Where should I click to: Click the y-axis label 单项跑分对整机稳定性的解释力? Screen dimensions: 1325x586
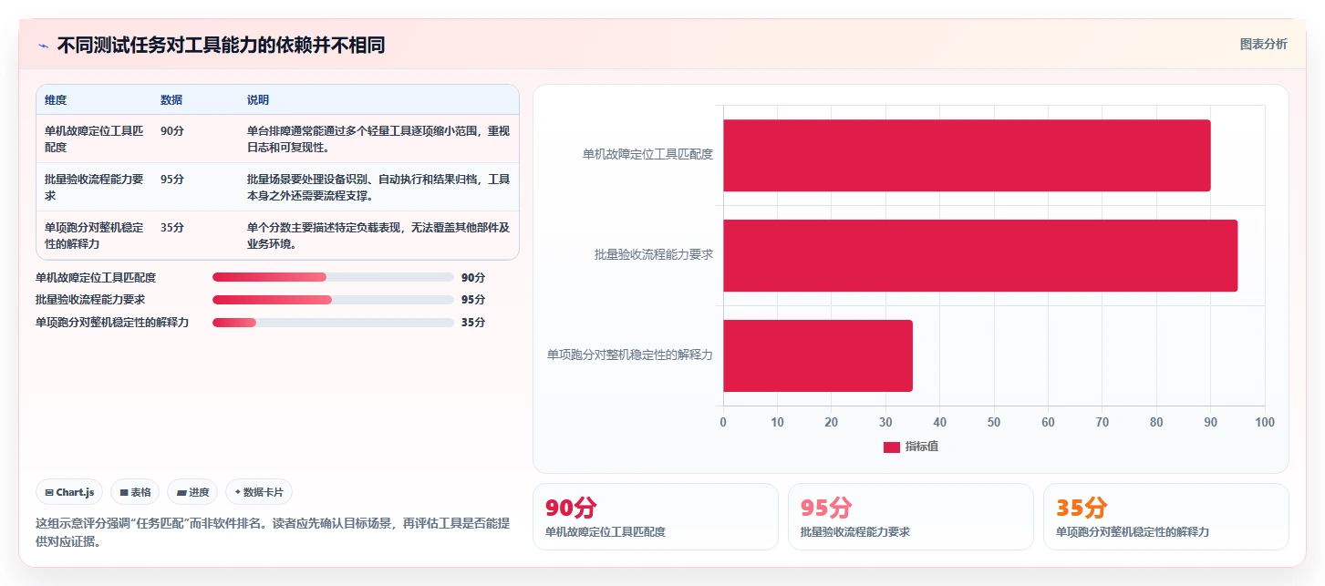630,355
